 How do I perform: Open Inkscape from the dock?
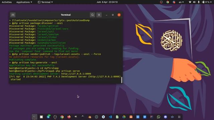pos(83,117)
